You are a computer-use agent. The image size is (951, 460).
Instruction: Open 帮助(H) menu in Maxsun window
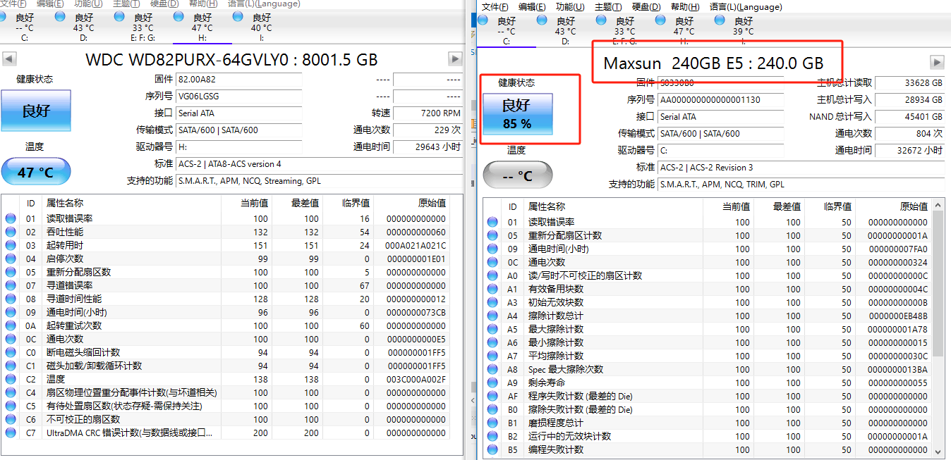(685, 7)
